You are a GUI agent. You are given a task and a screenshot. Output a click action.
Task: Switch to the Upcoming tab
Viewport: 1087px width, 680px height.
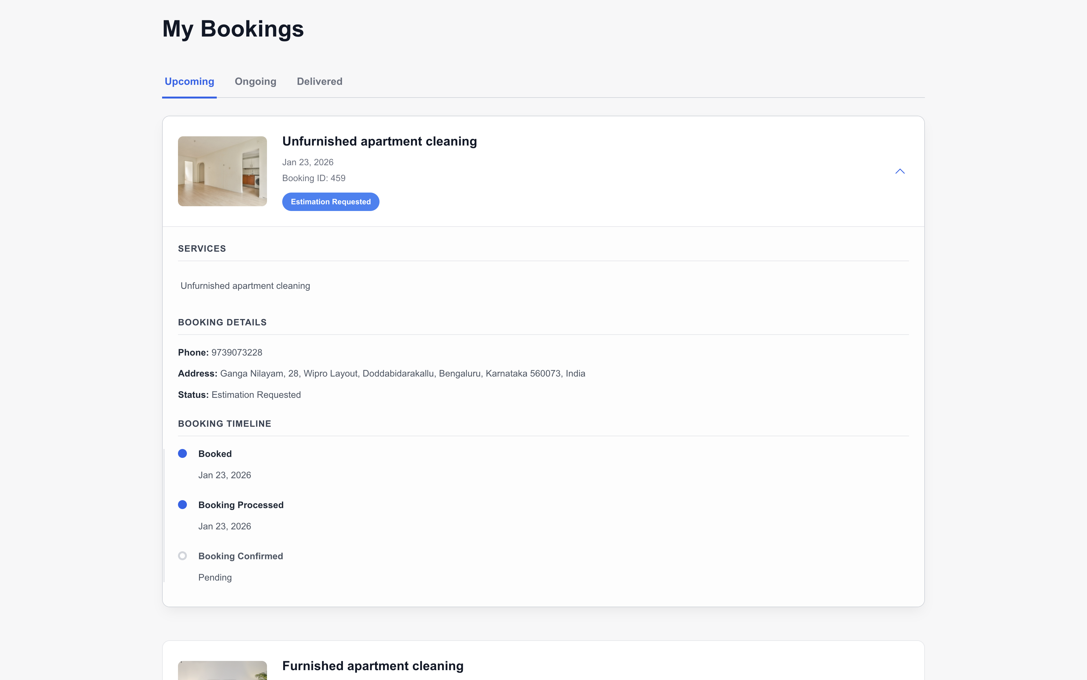189,81
